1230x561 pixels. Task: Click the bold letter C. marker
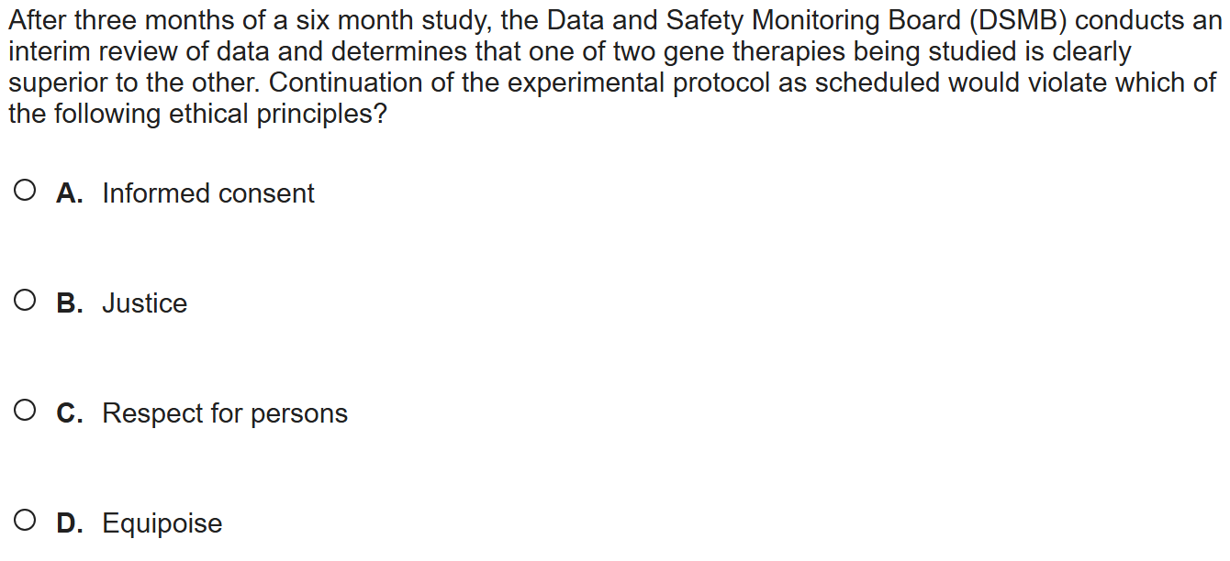[70, 413]
